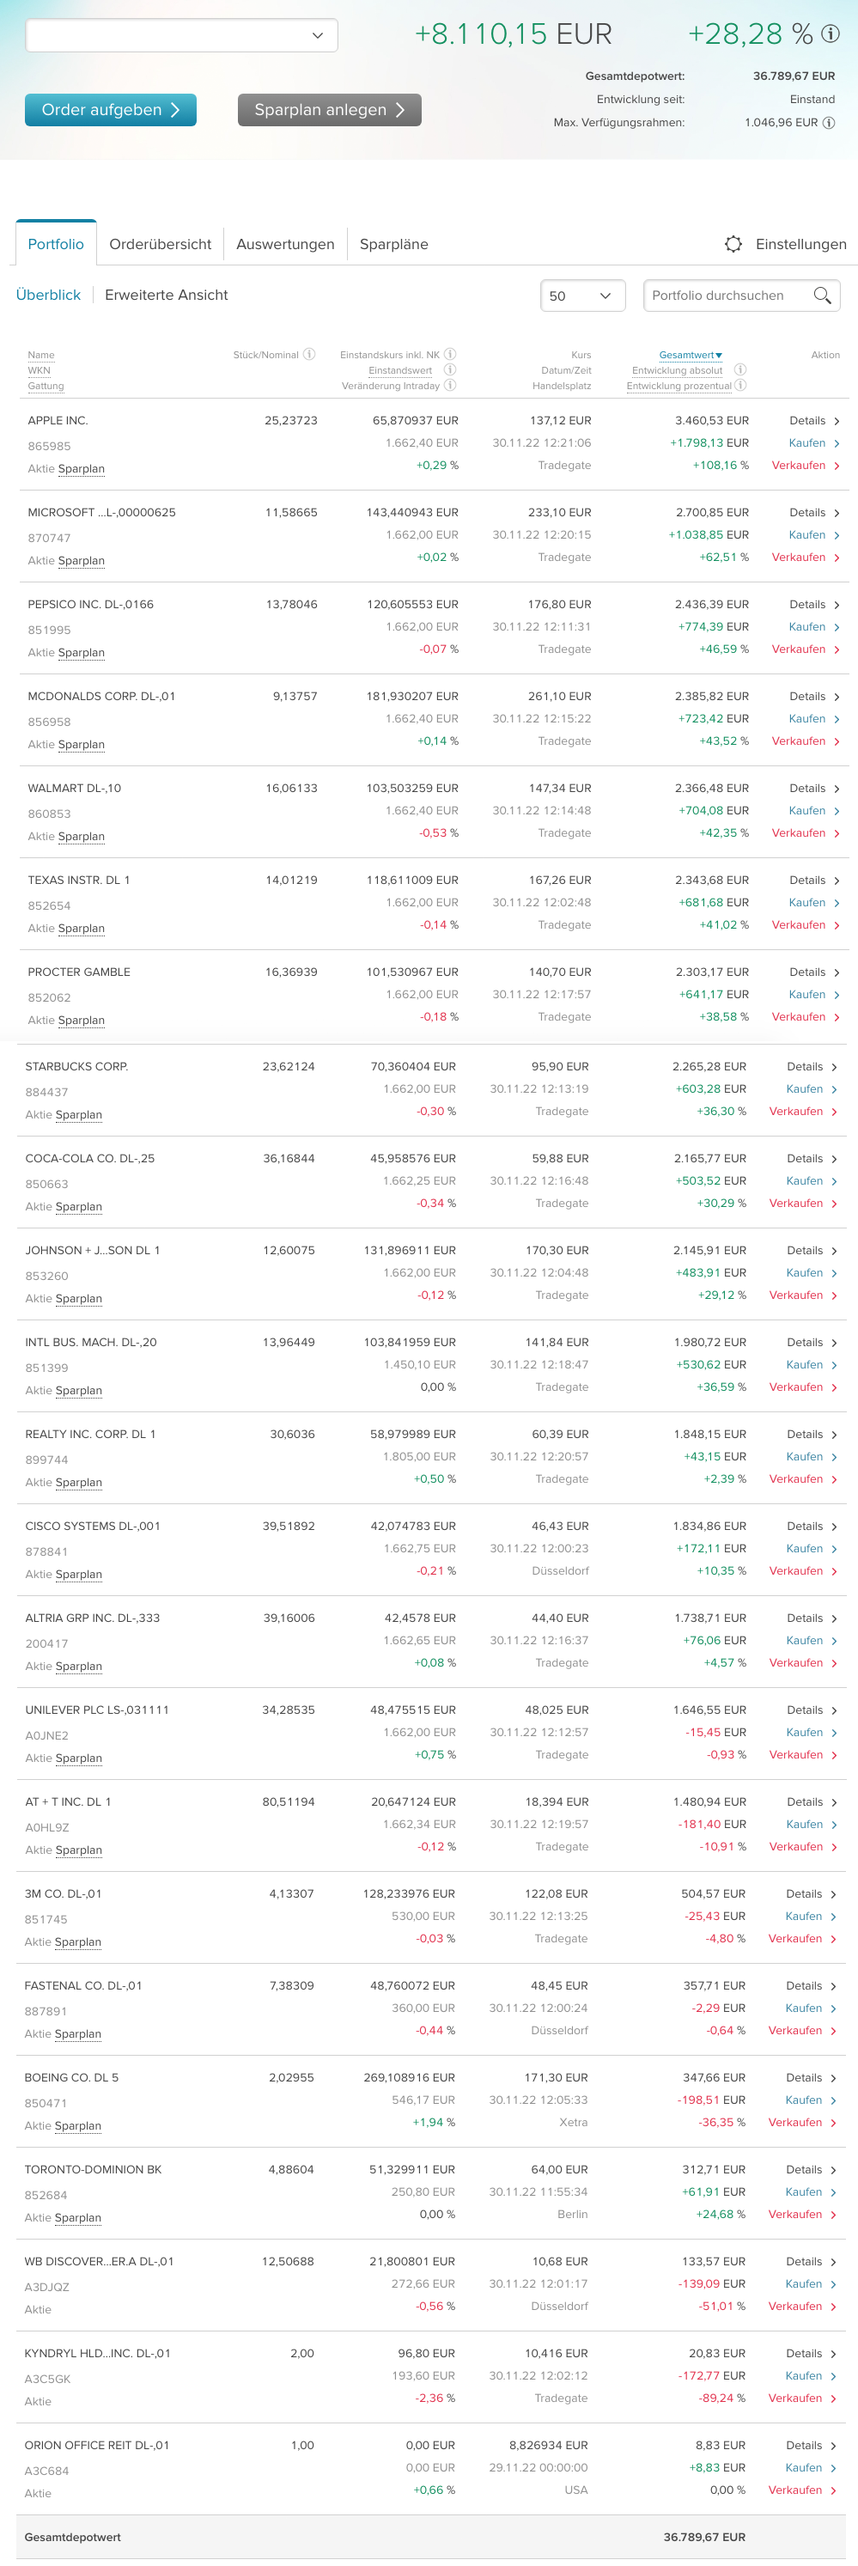Click the Order aufgeben button

coord(111,110)
